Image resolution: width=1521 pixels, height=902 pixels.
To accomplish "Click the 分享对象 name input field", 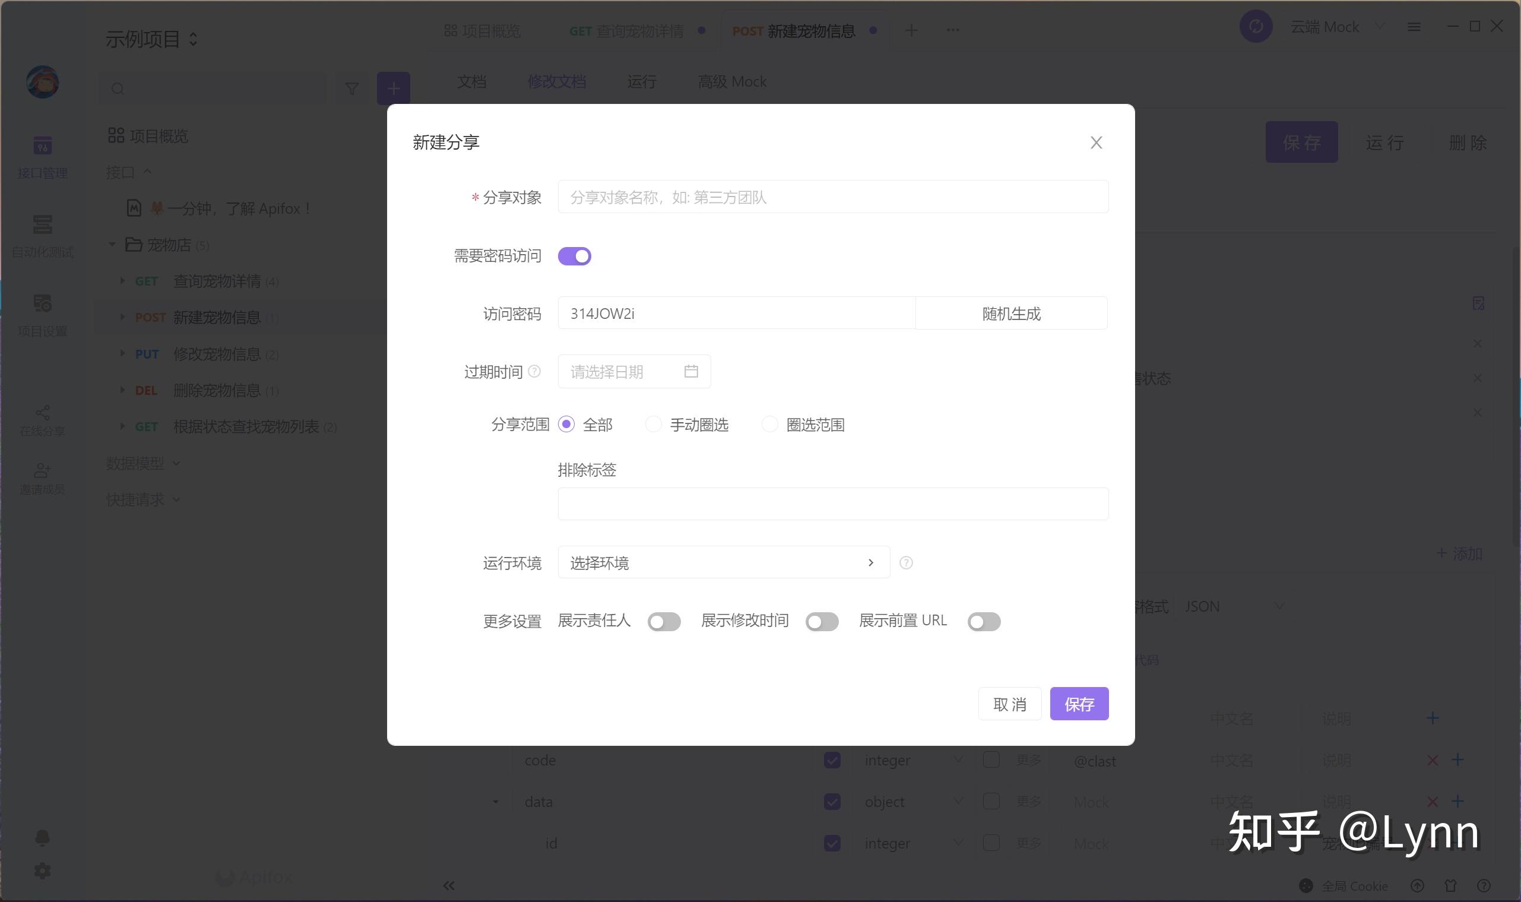I will (832, 197).
